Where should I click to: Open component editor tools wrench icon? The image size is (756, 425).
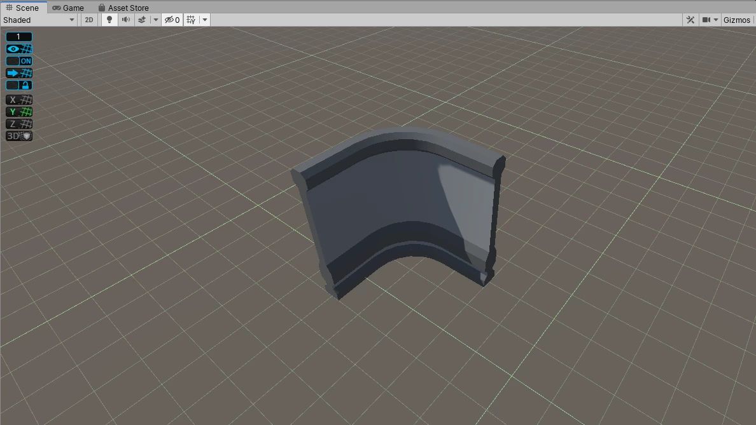(690, 20)
